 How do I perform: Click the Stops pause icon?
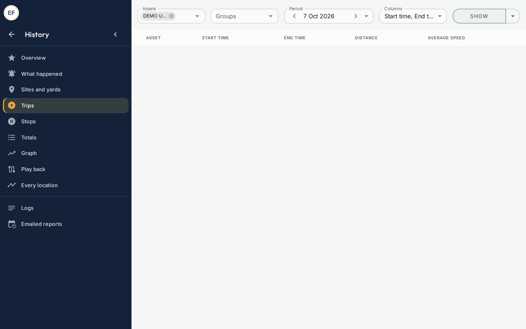(12, 121)
